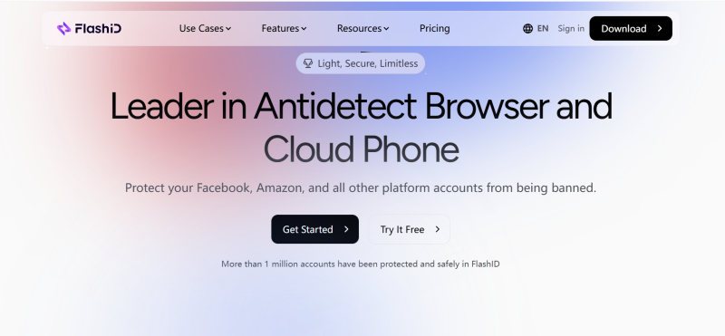Click the Try It Free button

pos(409,229)
